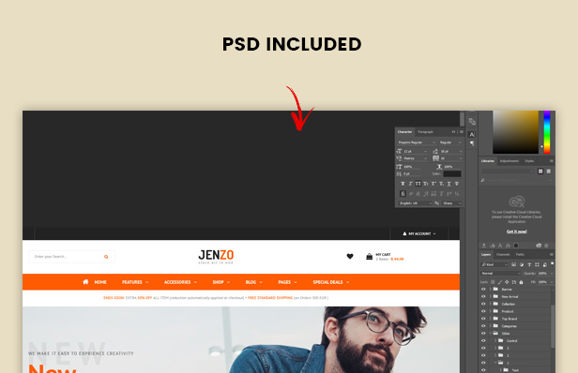Hide the Collection layer group

click(x=483, y=304)
